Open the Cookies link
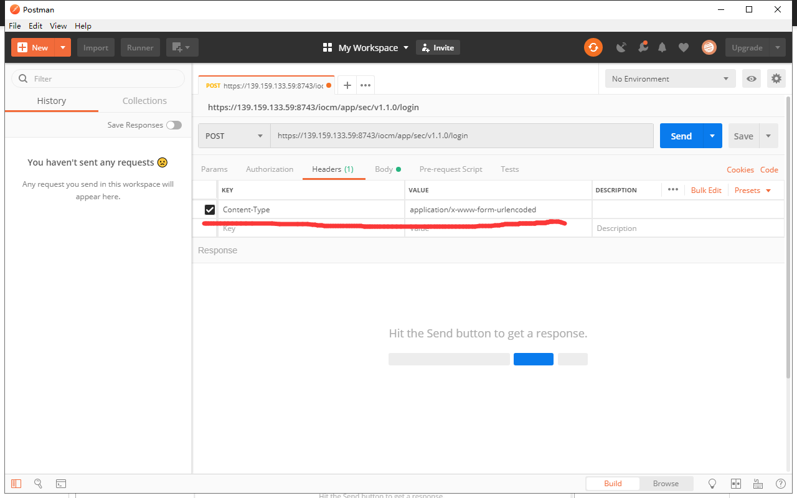The image size is (797, 498). point(740,169)
